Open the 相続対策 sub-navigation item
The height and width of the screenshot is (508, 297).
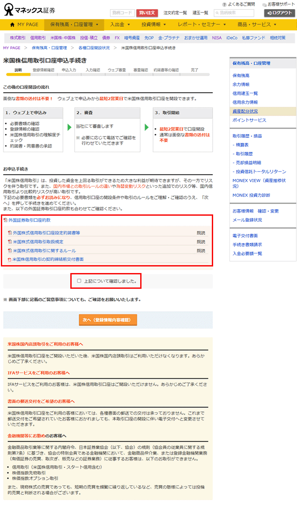tap(278, 38)
